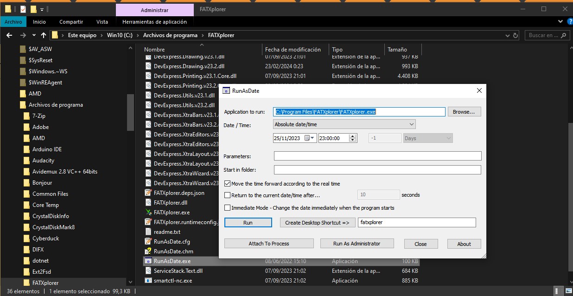Open the Compartir ribbon tab
This screenshot has width=573, height=296.
(71, 22)
